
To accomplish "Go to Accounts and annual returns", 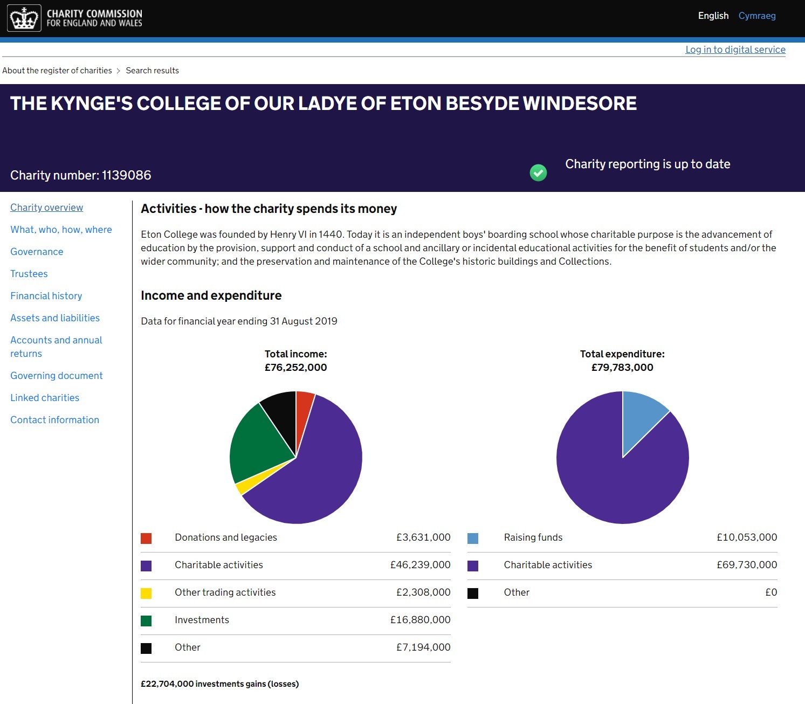I will coord(56,347).
